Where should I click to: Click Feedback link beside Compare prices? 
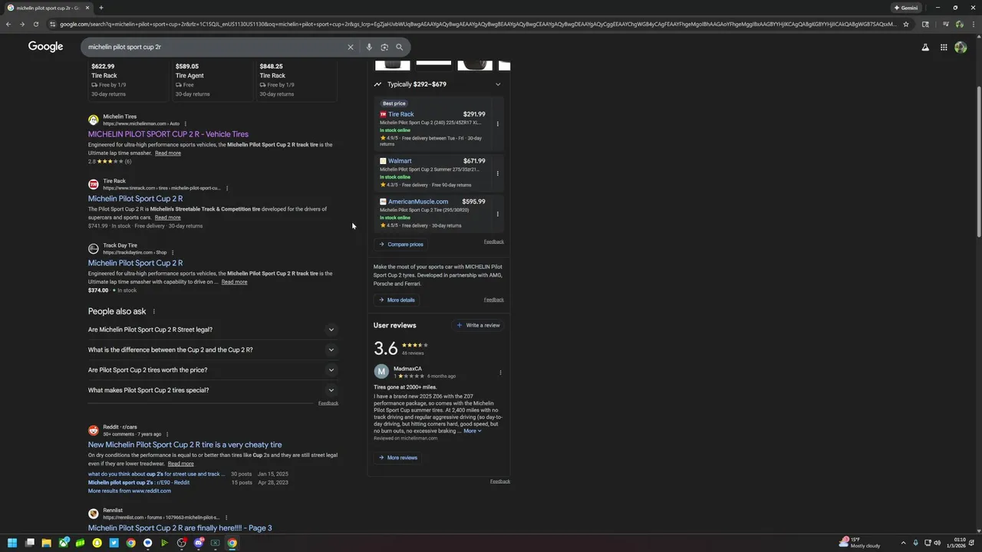pyautogui.click(x=494, y=242)
